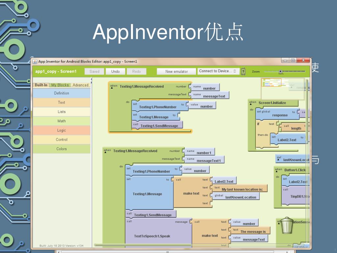The height and width of the screenshot is (253, 337).
Task: Adjust the Zoom slider handle
Action: tap(280, 71)
